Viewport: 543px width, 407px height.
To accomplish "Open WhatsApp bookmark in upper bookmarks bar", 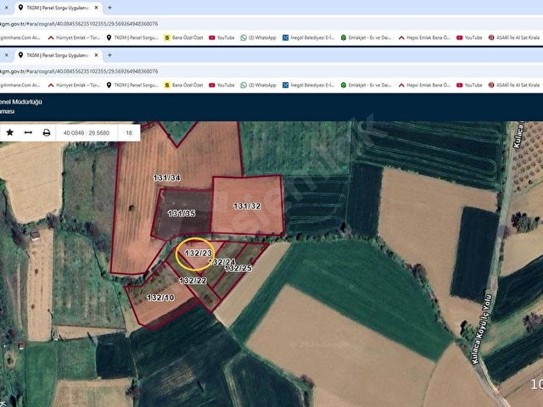I will coord(258,37).
